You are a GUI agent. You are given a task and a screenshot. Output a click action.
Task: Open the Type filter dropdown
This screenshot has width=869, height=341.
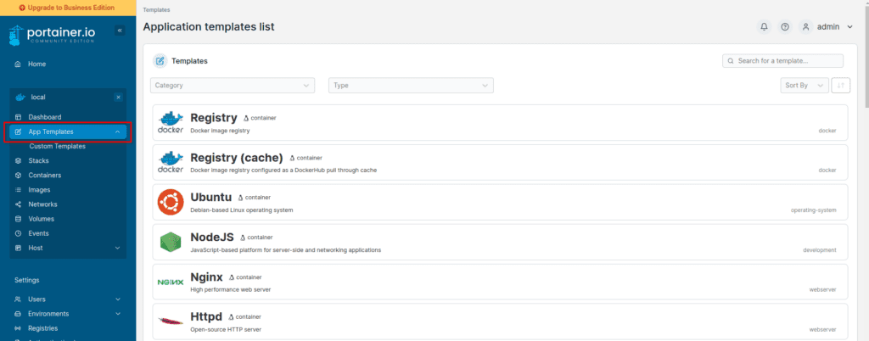(411, 85)
